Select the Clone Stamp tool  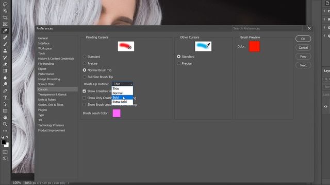tap(5, 51)
